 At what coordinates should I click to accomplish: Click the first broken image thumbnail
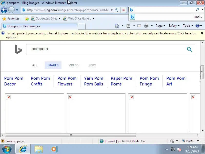(x=35, y=113)
